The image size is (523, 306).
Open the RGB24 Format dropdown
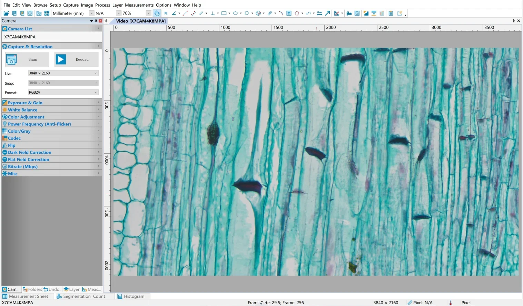pyautogui.click(x=63, y=93)
